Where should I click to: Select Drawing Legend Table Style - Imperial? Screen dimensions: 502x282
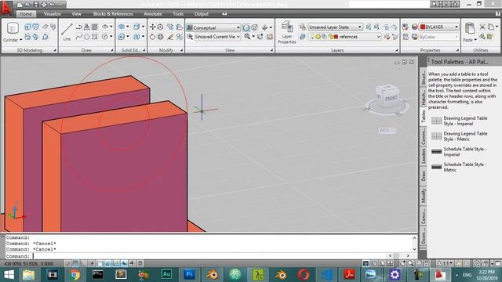[x=460, y=121]
